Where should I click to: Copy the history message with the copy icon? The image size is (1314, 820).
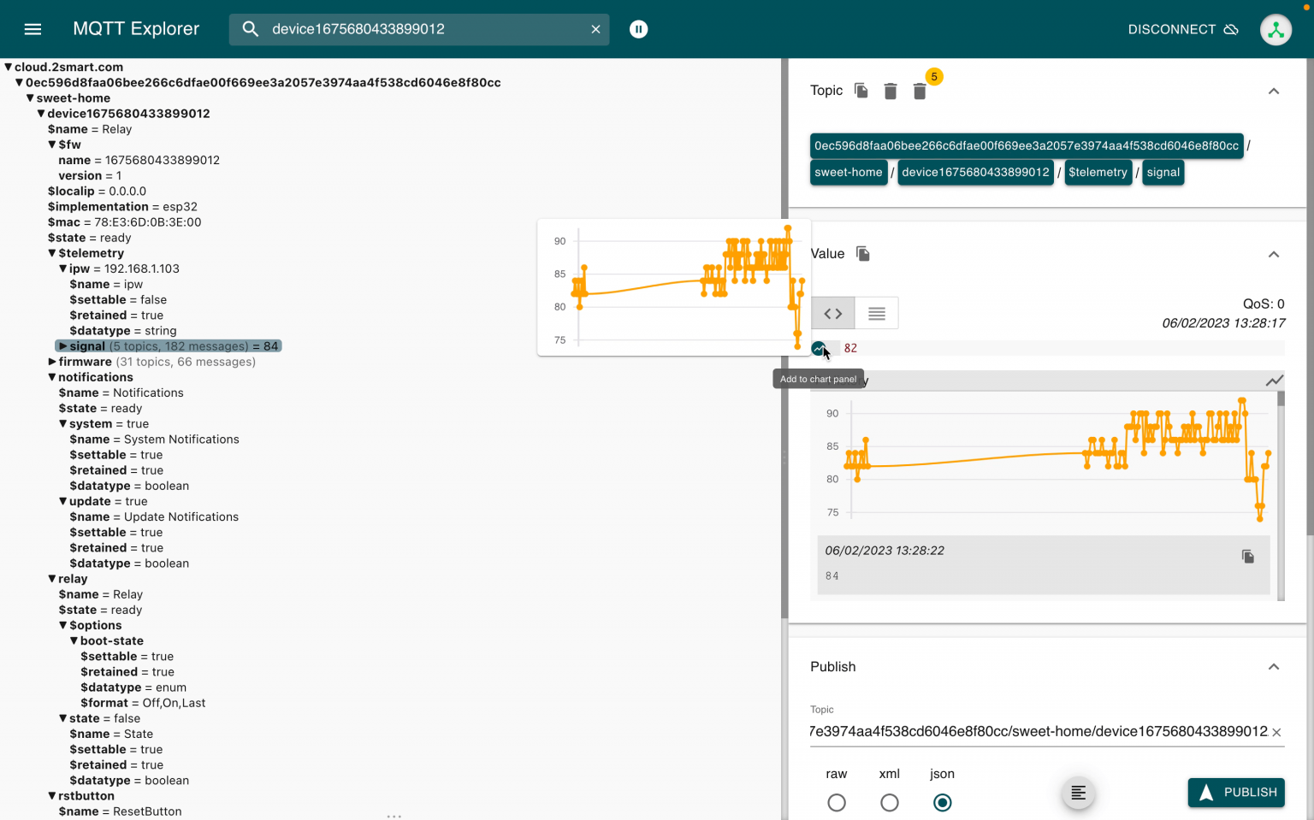point(1247,556)
